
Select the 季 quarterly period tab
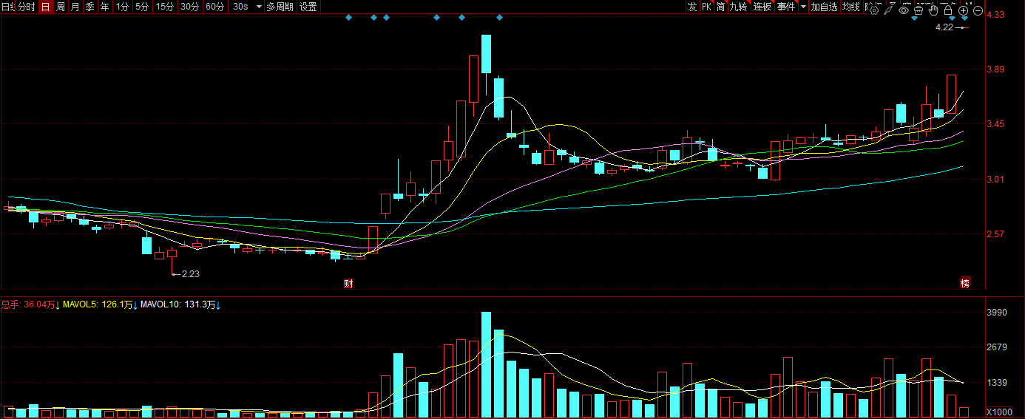pyautogui.click(x=89, y=7)
